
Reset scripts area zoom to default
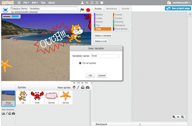point(178,117)
